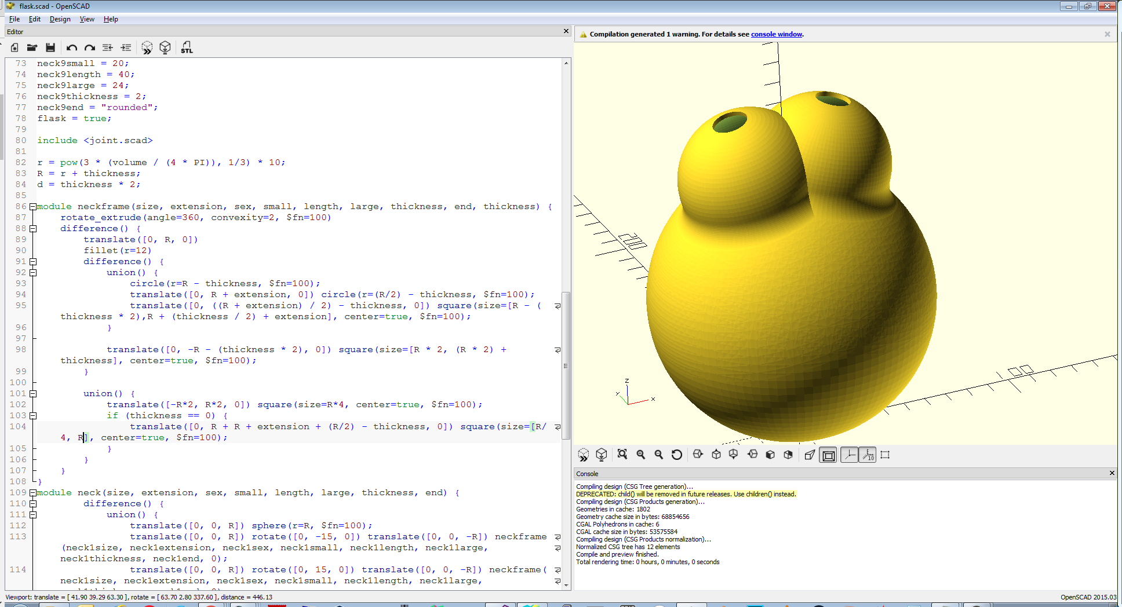The height and width of the screenshot is (607, 1122).
Task: Collapse the difference block at line 88
Action: 33,228
